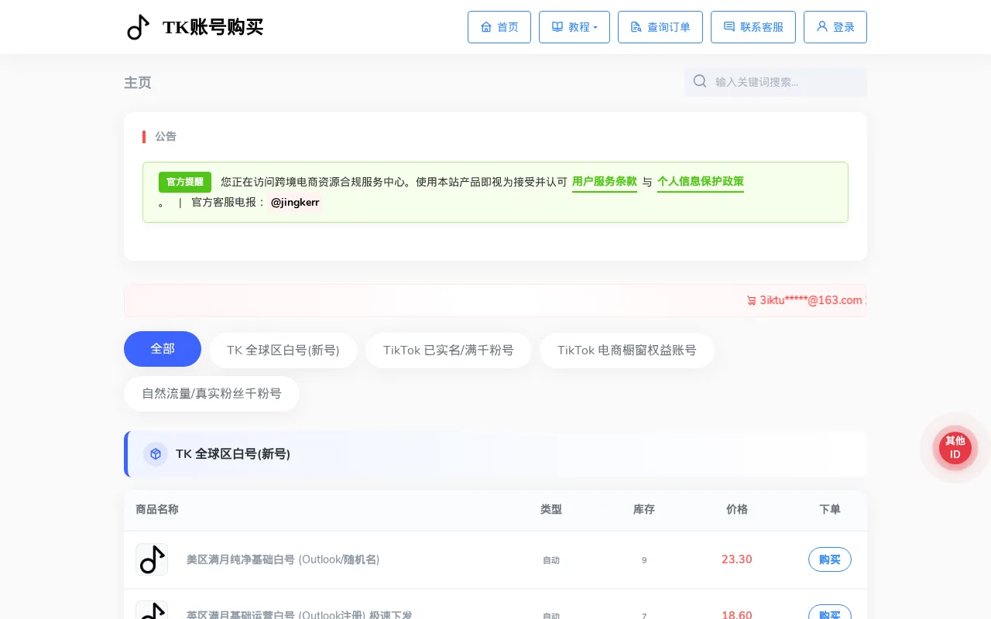The image size is (991, 619).
Task: Select the TikTok 电商橱窗权益账号 tab
Action: coord(627,351)
